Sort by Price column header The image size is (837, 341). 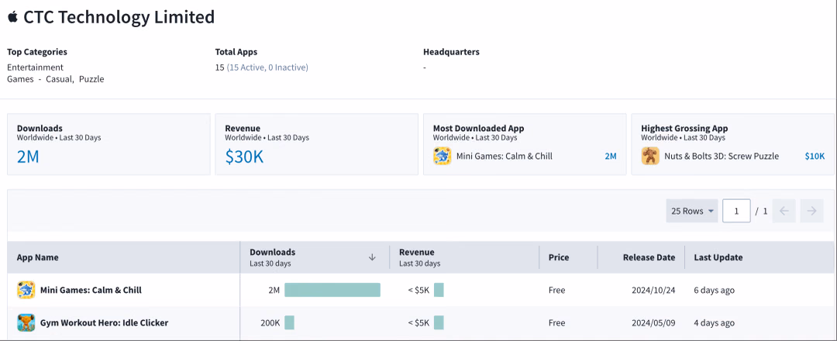558,257
